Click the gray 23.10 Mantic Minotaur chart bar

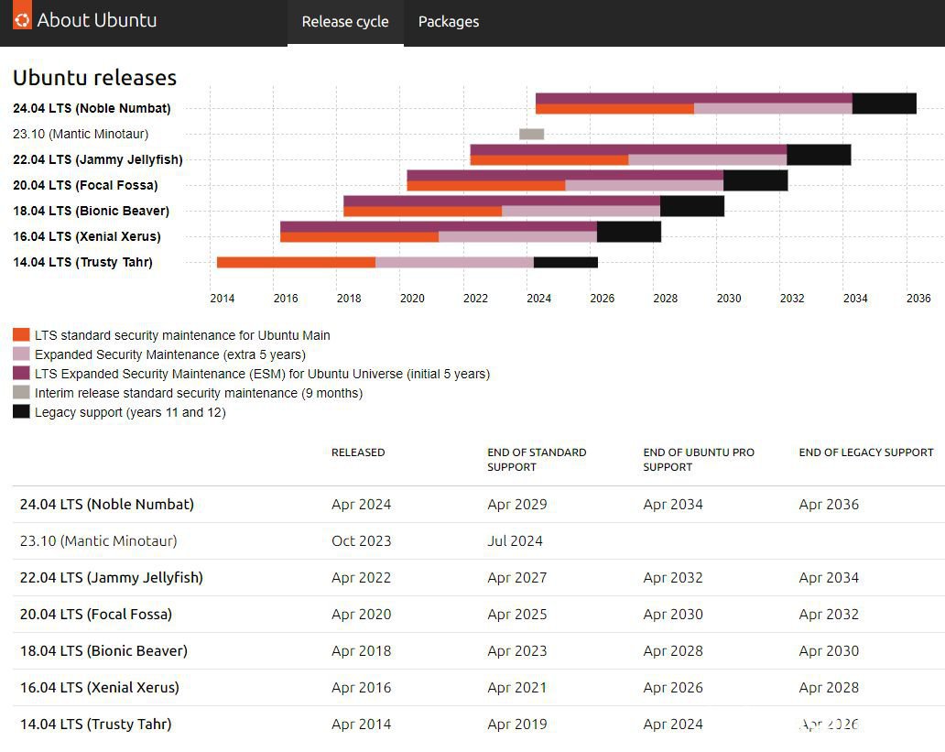click(531, 134)
